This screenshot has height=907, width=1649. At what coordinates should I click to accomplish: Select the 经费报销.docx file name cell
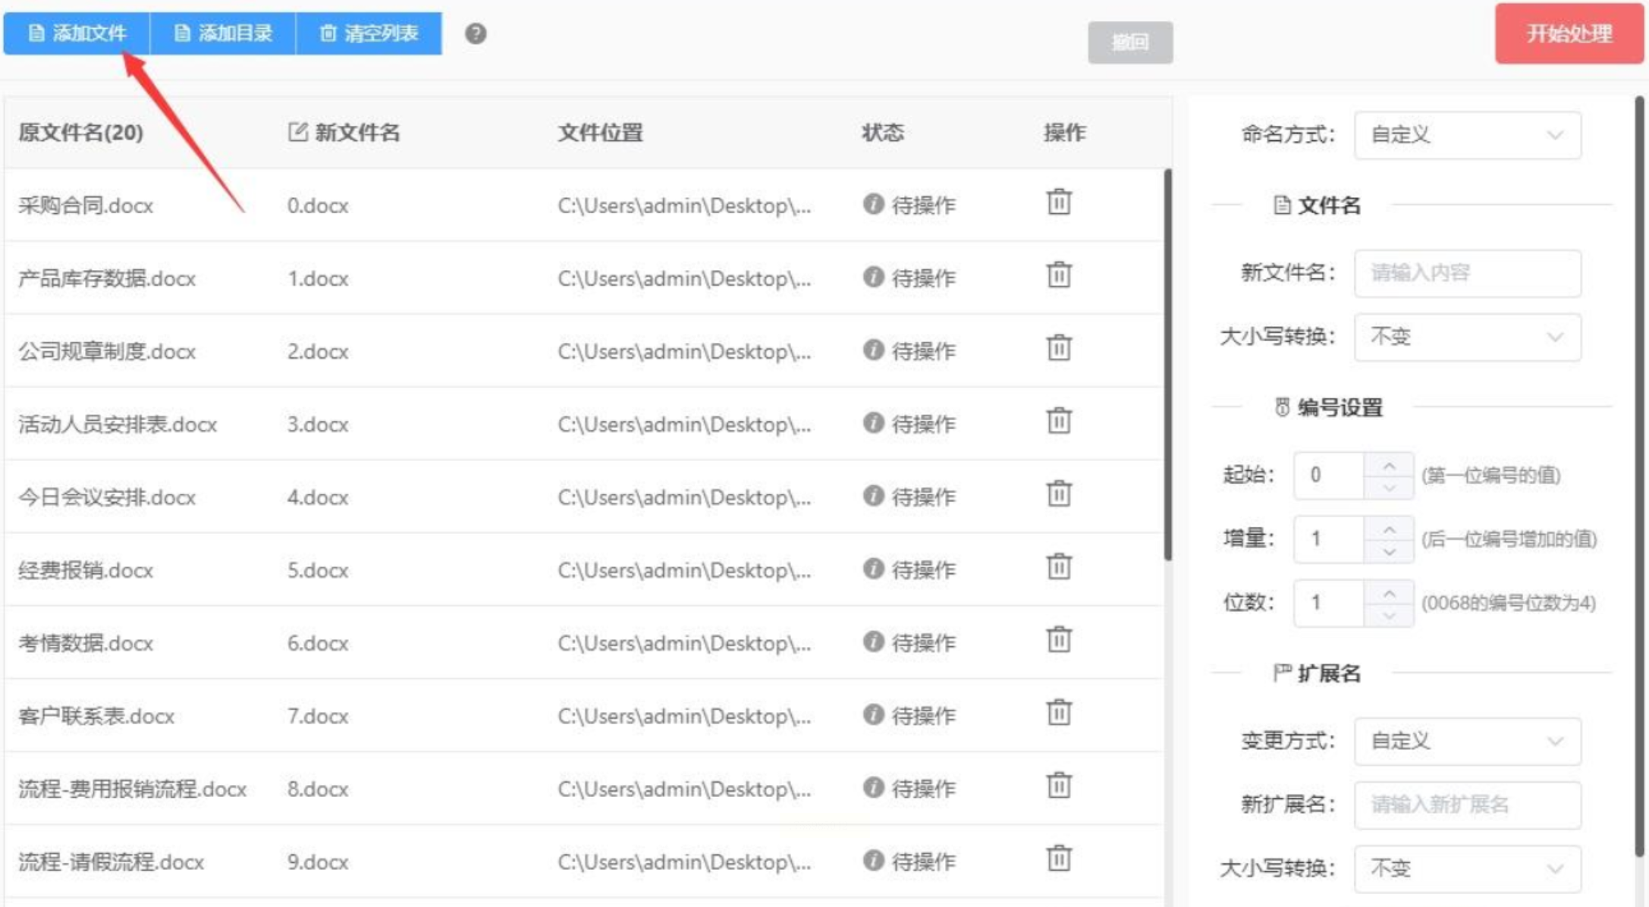(86, 570)
